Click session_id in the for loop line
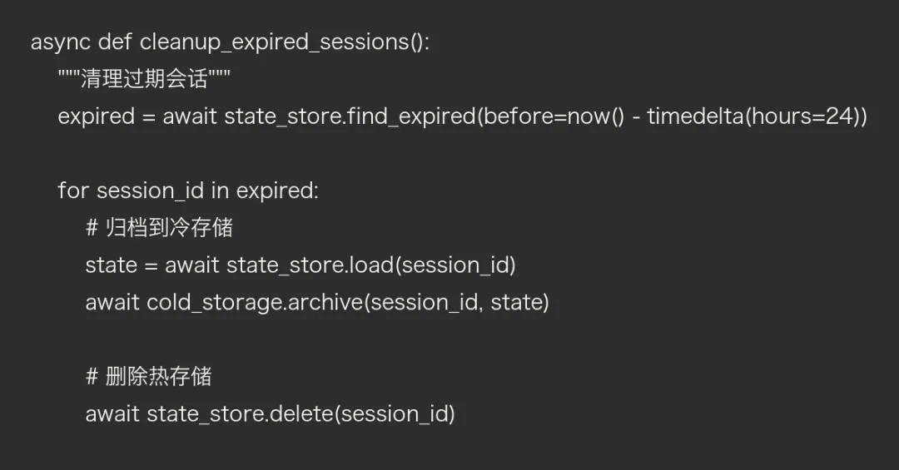 (150, 190)
